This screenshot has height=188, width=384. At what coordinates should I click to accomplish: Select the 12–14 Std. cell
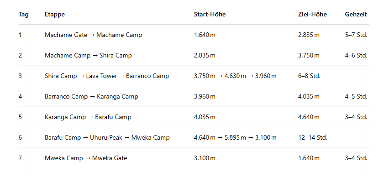pyautogui.click(x=313, y=137)
